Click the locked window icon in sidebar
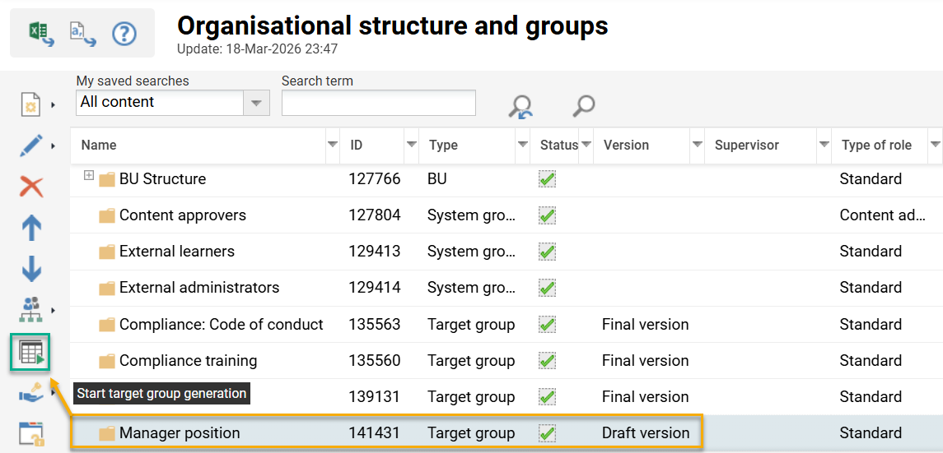 (31, 435)
